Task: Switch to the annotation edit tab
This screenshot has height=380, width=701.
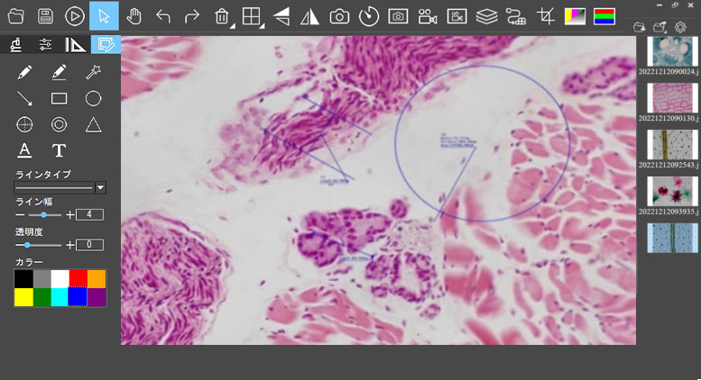Action: coord(106,45)
